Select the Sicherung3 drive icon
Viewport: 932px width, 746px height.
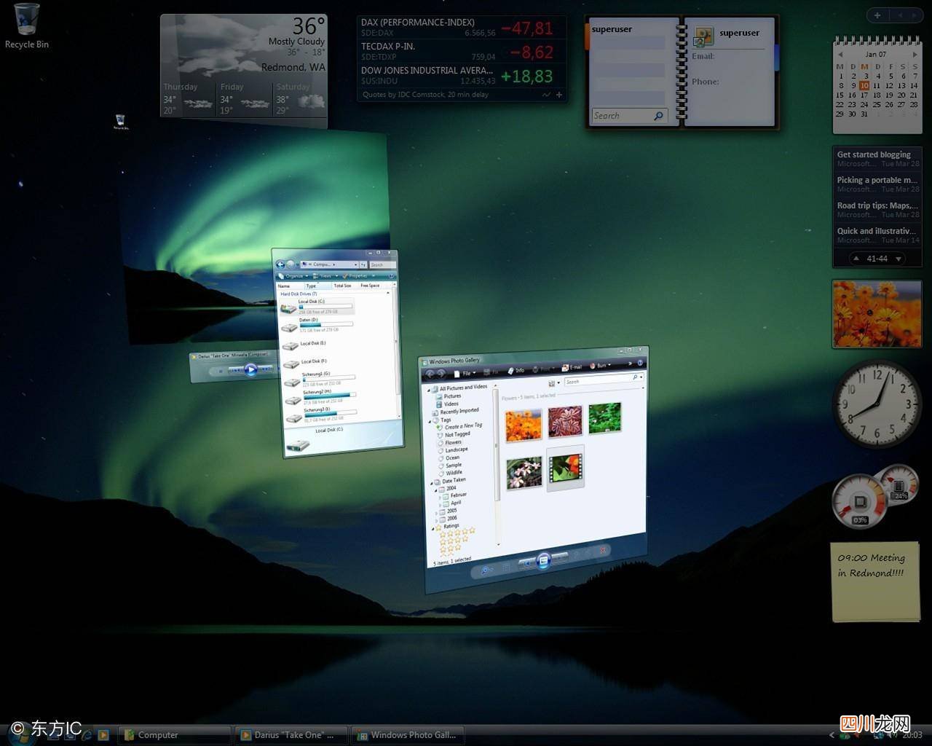click(294, 417)
